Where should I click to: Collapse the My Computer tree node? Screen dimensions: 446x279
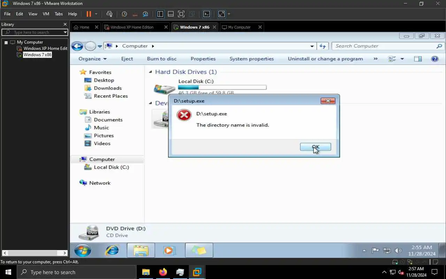click(x=6, y=42)
